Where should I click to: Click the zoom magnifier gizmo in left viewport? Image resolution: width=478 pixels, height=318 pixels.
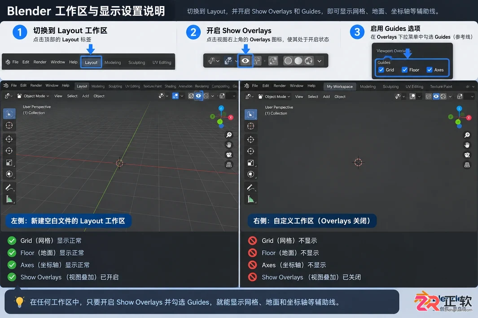pos(229,135)
